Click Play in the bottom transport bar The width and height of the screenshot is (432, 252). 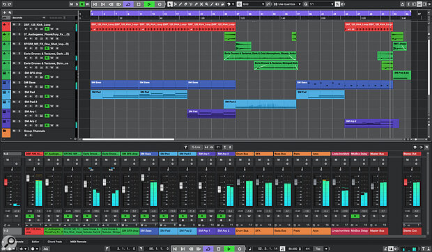coord(229,249)
